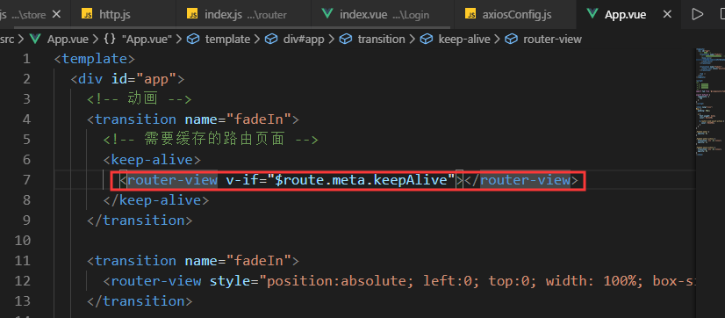The image size is (725, 318).
Task: Click the Vue icon beside App.vue breadcrumb
Action: pyautogui.click(x=35, y=40)
